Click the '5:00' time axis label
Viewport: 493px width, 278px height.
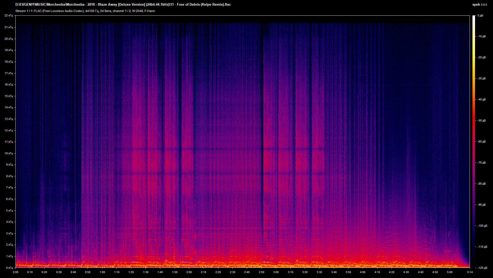coord(449,272)
